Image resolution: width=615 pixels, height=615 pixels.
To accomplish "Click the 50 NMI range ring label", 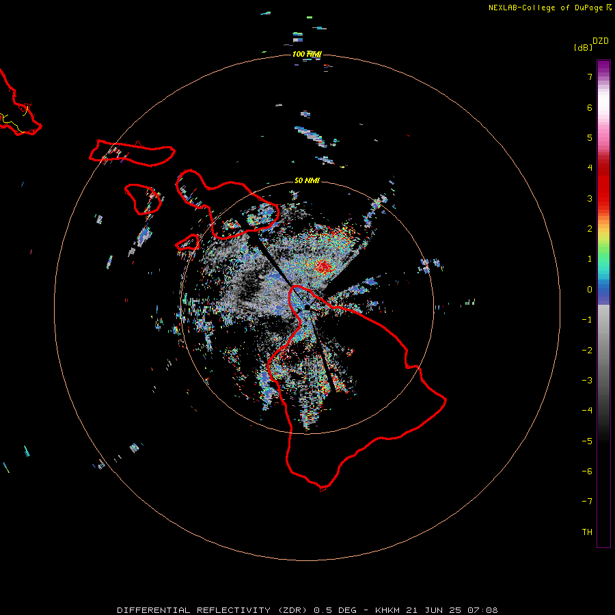I will (307, 180).
